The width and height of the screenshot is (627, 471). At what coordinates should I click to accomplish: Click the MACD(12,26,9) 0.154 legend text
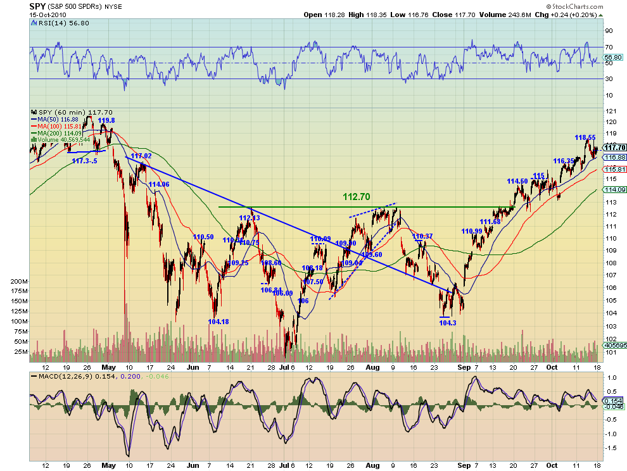point(76,376)
